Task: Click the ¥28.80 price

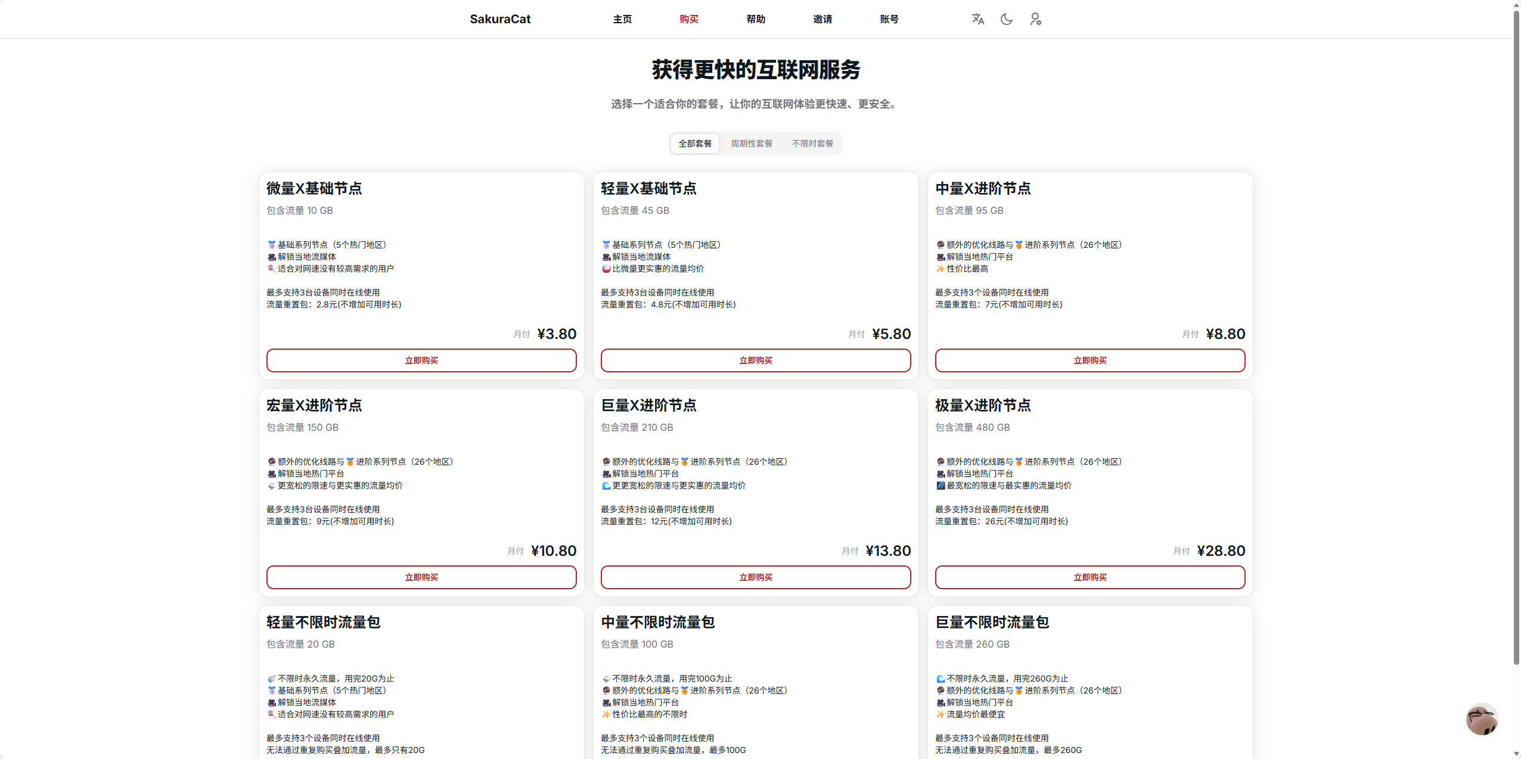Action: [x=1221, y=551]
